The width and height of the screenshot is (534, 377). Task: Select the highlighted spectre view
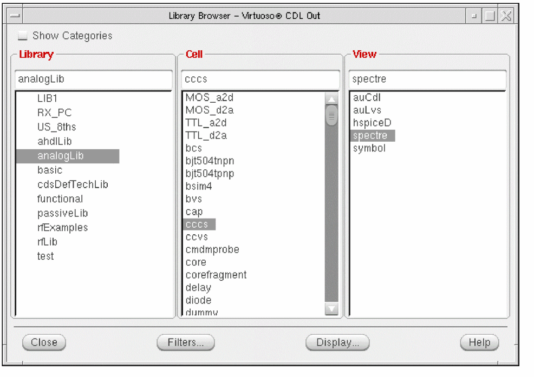373,136
